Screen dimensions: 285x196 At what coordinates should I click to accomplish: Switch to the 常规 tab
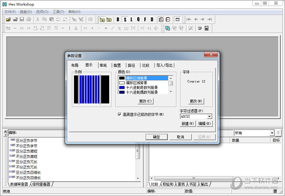(x=103, y=65)
